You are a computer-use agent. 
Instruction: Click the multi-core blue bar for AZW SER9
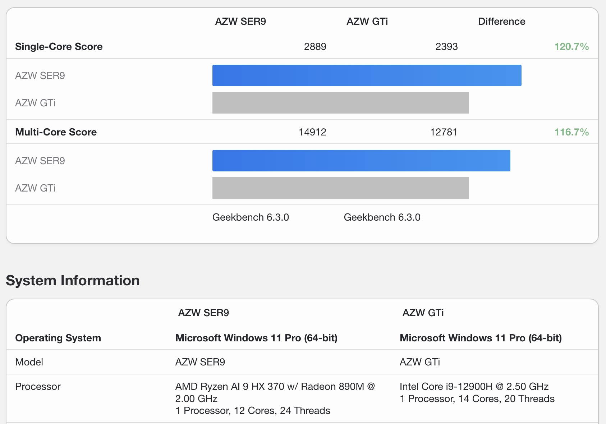pos(361,161)
